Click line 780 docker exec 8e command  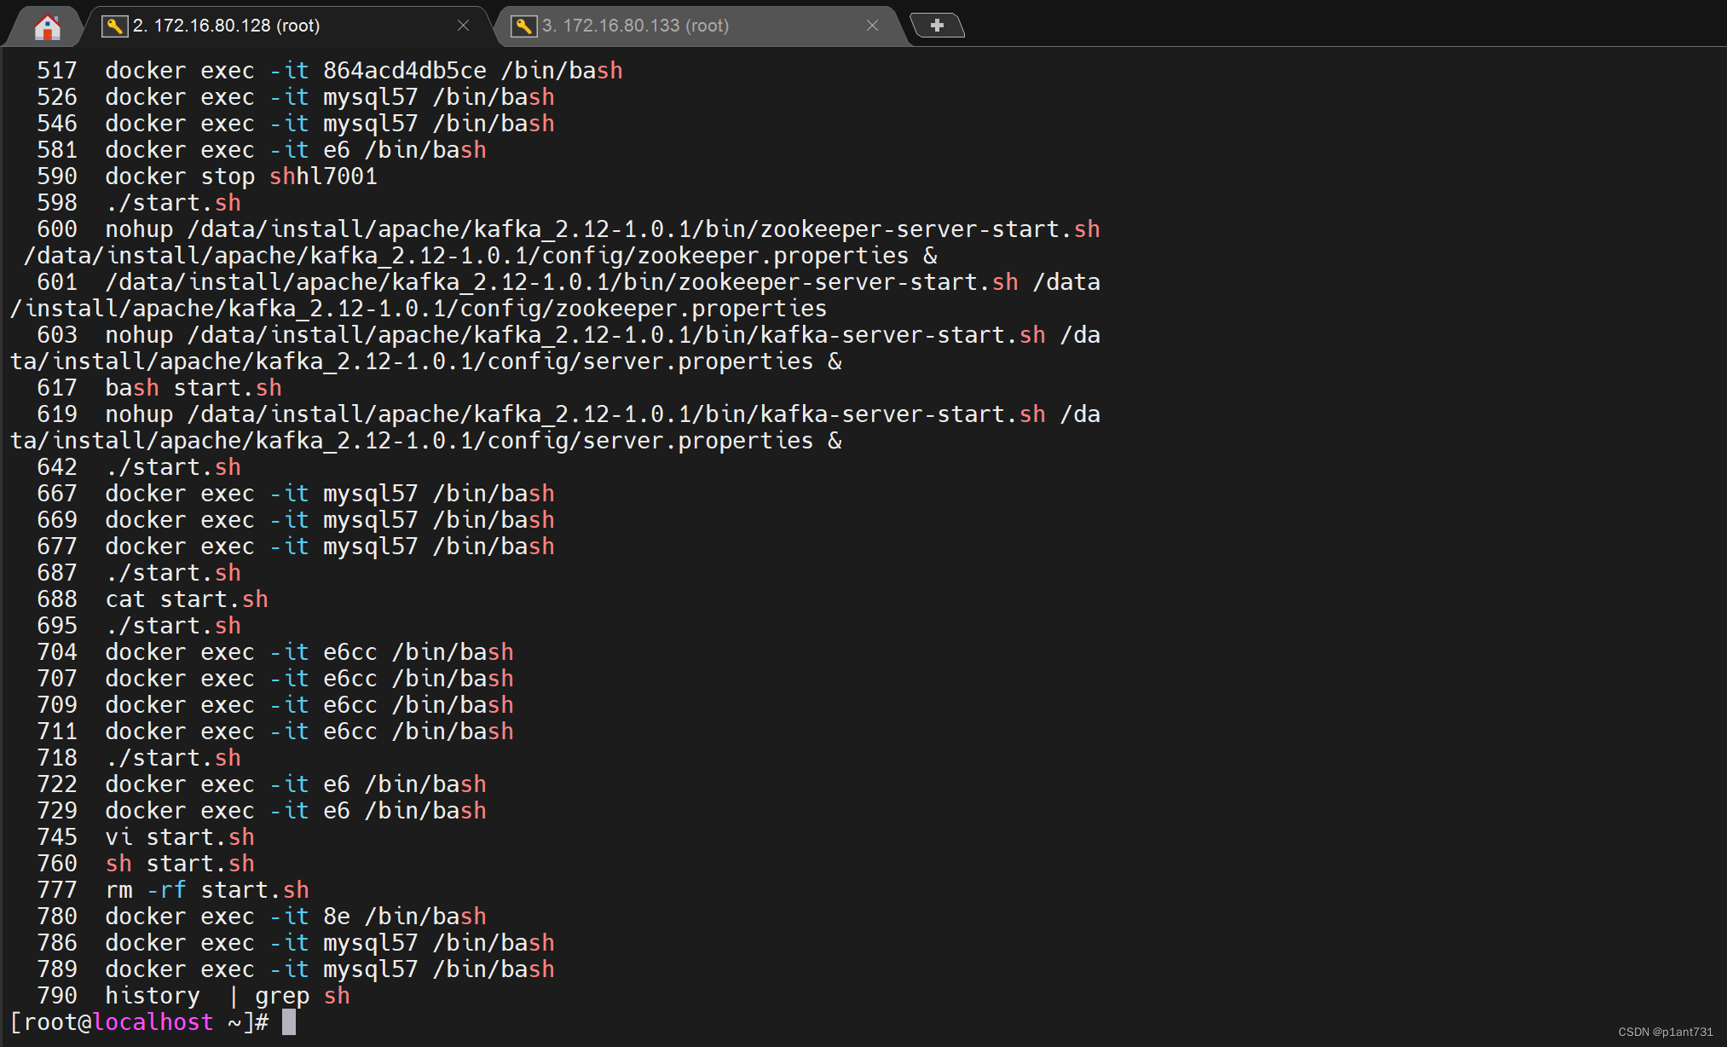click(x=295, y=916)
